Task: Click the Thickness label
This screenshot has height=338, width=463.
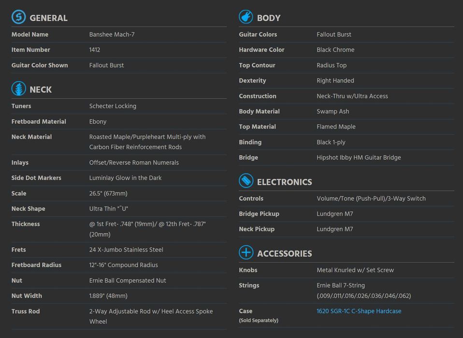Action: point(26,224)
